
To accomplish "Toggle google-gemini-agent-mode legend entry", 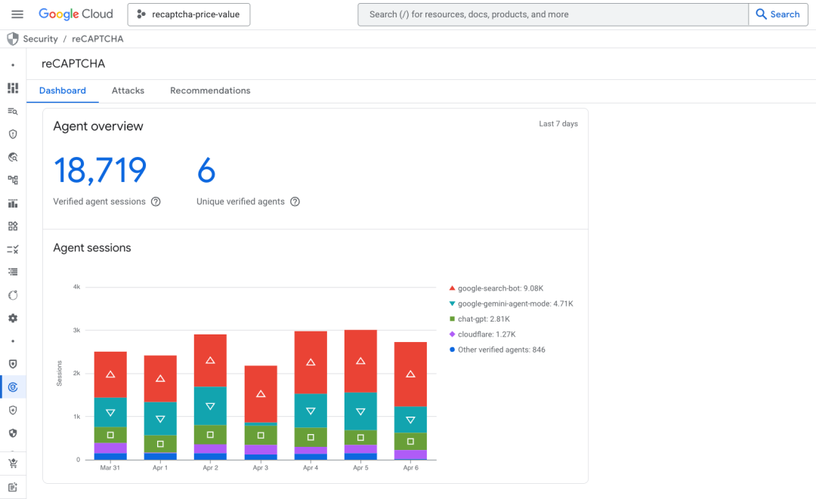I will pyautogui.click(x=515, y=303).
